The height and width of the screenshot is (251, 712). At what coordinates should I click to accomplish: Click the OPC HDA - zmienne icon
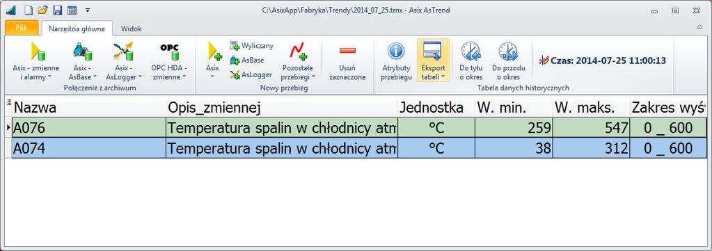pyautogui.click(x=169, y=51)
